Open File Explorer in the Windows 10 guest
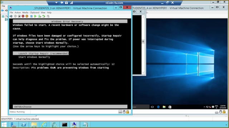Image resolution: width=229 pixels, height=128 pixels. [164, 107]
